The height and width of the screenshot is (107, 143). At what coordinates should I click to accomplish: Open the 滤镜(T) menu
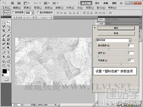59,8
